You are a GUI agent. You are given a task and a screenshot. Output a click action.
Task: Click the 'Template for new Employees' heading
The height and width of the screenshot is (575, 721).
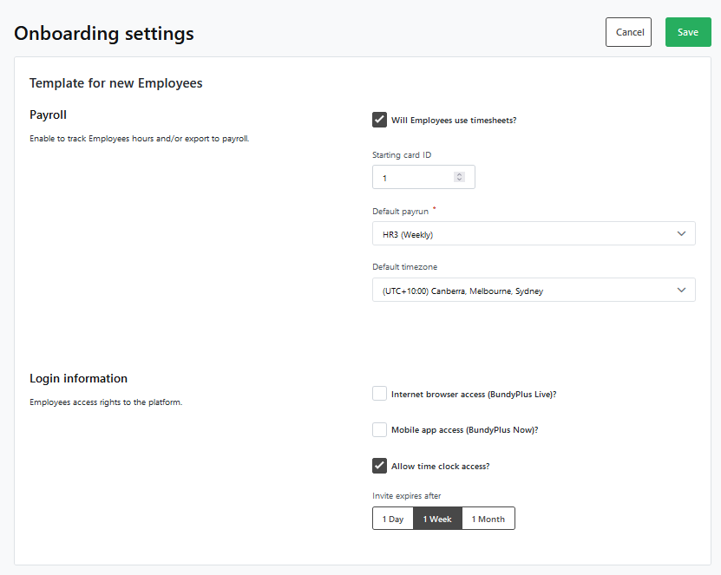pyautogui.click(x=115, y=82)
